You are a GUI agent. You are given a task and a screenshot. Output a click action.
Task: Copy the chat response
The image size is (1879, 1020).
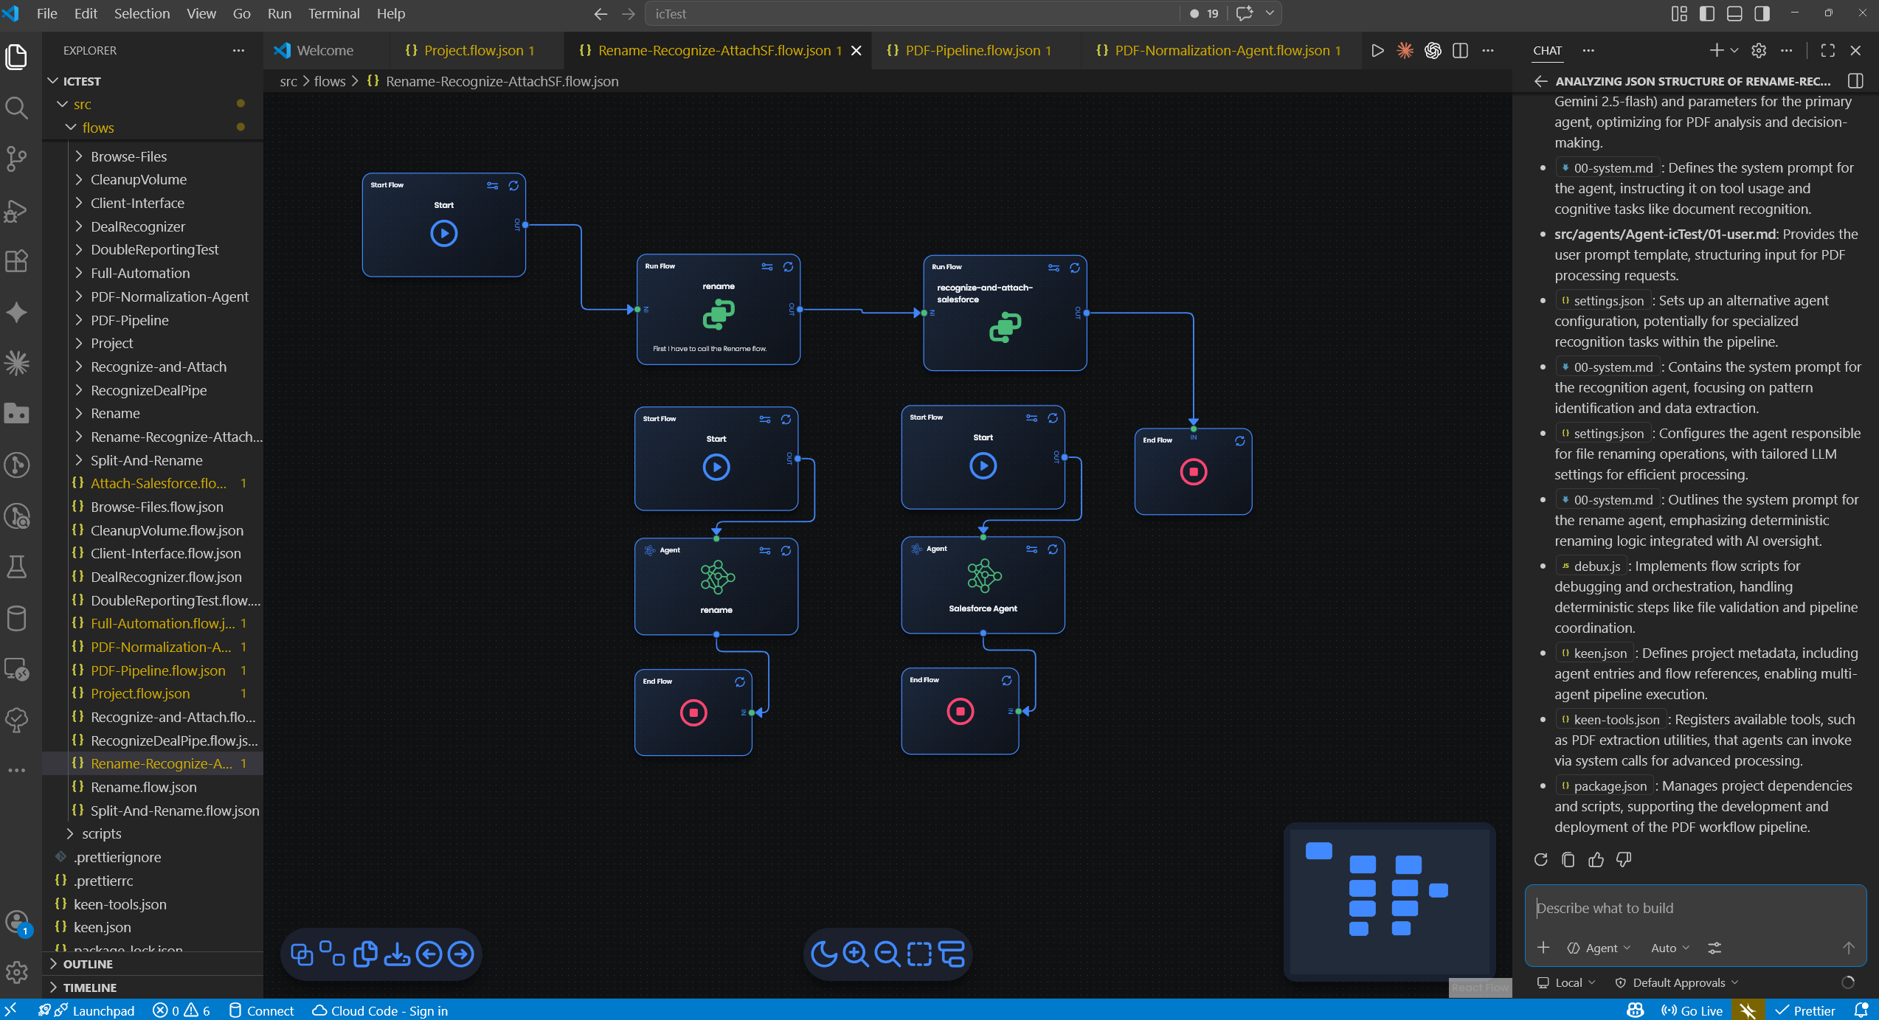pyautogui.click(x=1568, y=860)
